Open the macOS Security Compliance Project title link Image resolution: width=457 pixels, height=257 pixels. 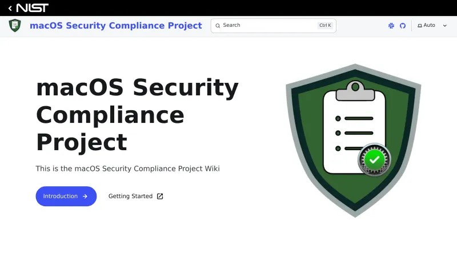[115, 26]
